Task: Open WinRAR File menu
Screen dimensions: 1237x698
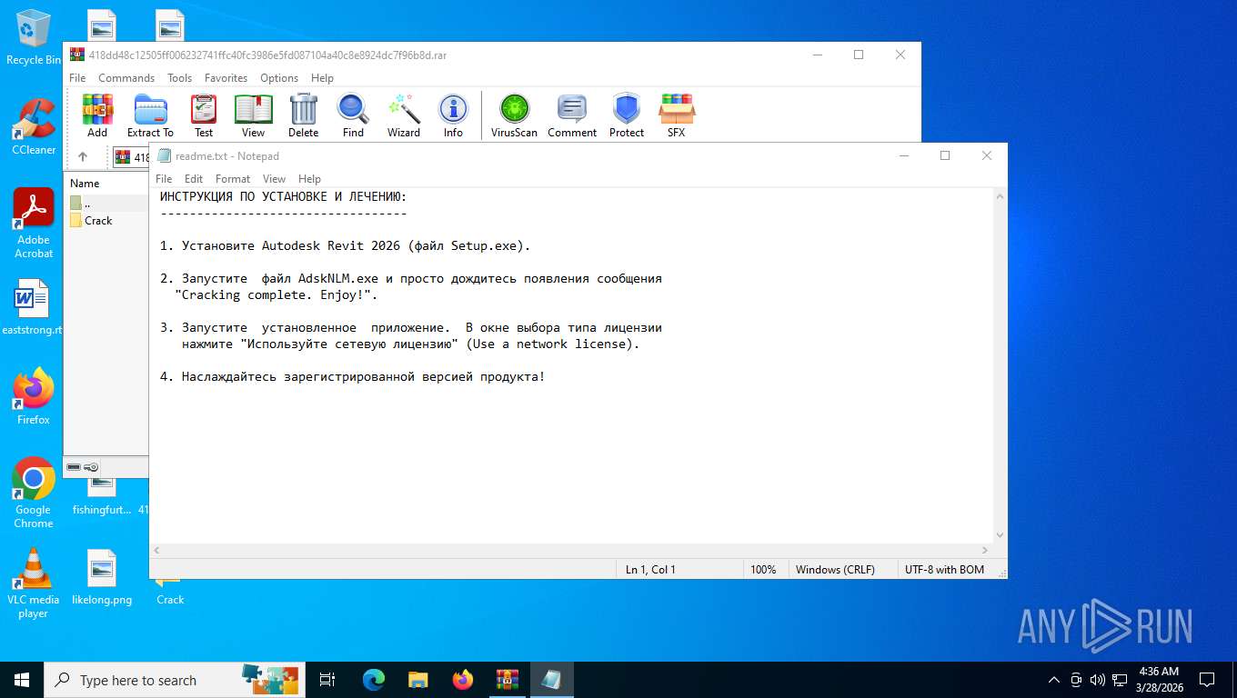Action: [x=77, y=78]
